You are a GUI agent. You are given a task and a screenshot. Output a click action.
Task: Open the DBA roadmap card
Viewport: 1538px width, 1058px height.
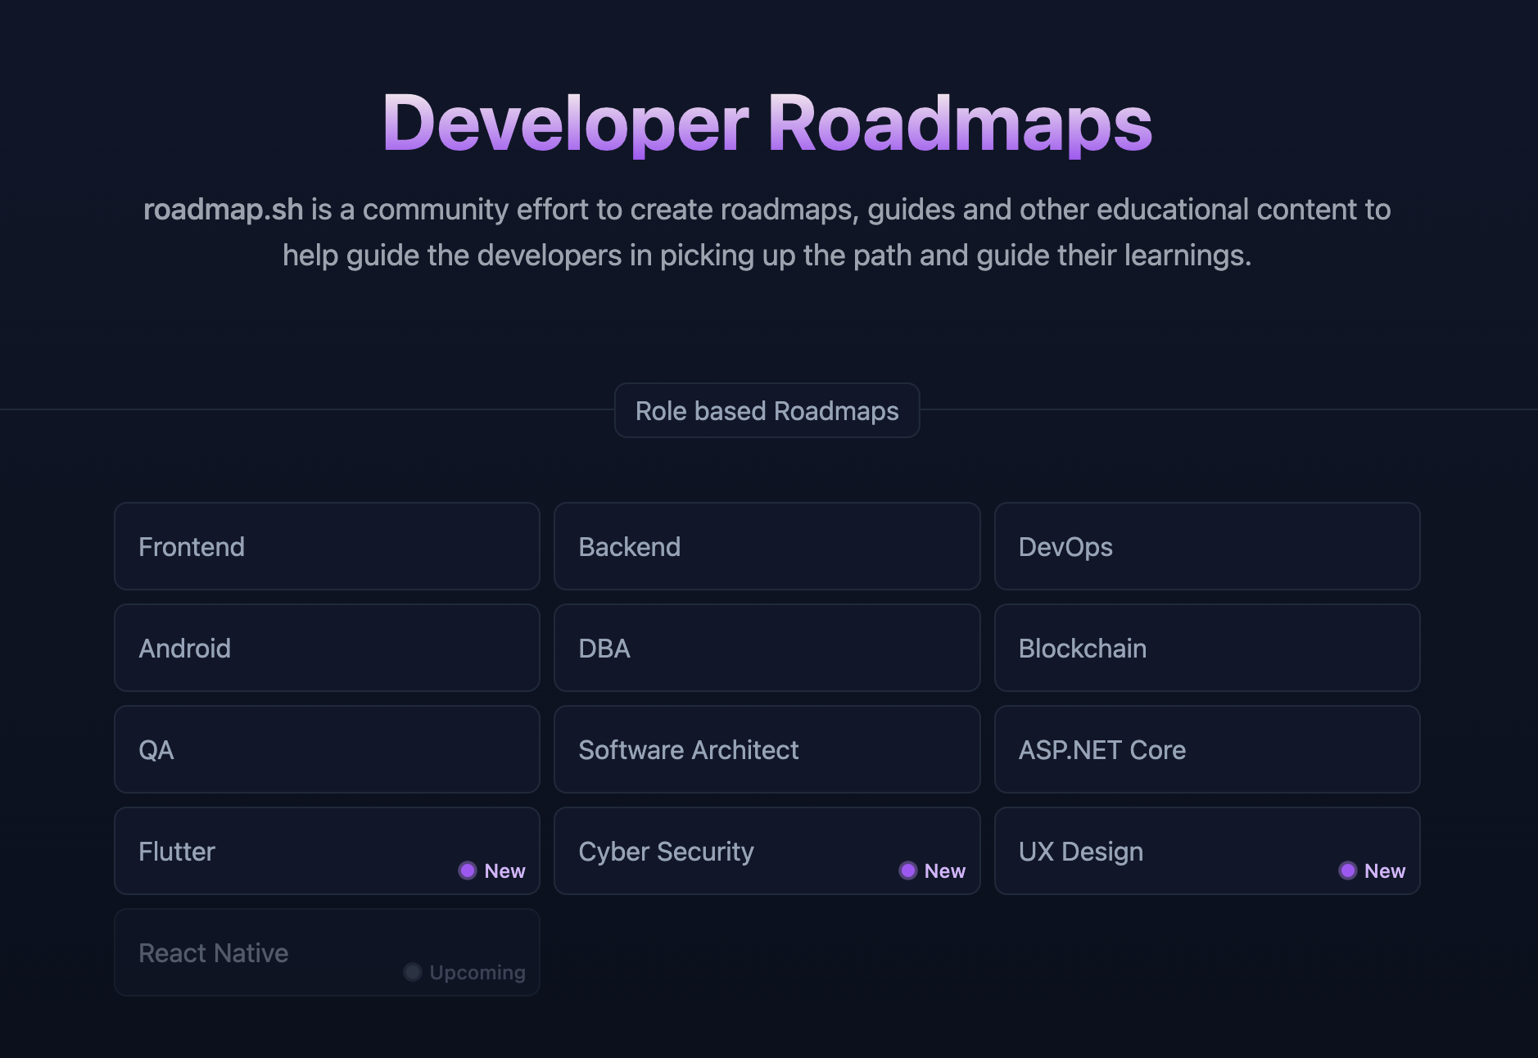[x=767, y=648]
